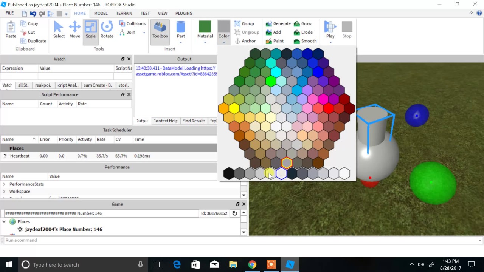Pick the pure black hexagon swatch

[229, 173]
